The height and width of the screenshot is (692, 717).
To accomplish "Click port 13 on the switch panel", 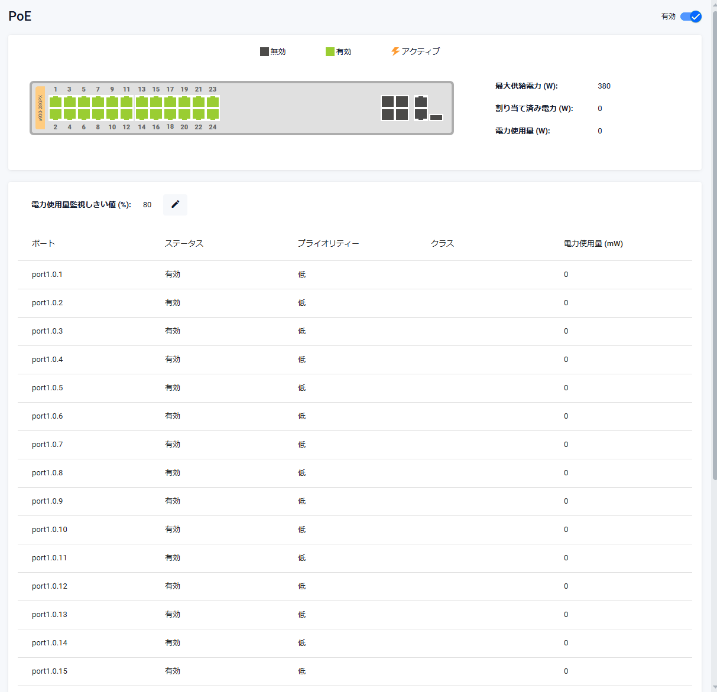I will point(142,102).
